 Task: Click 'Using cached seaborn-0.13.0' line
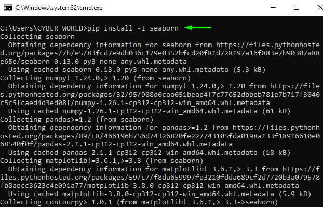coord(137,70)
